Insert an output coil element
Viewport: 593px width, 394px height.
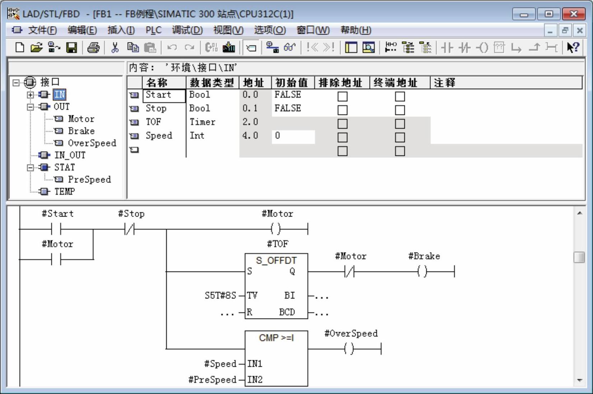tap(482, 47)
